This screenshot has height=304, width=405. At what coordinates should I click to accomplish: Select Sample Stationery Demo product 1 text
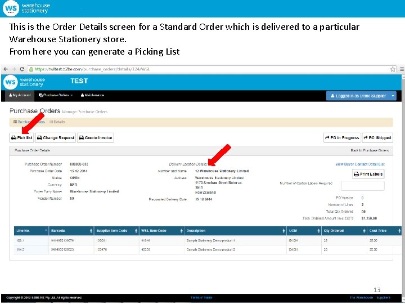(x=211, y=240)
